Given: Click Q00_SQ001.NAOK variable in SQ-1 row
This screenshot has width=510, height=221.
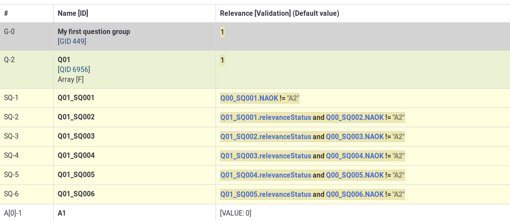Looking at the screenshot, I should [x=249, y=98].
